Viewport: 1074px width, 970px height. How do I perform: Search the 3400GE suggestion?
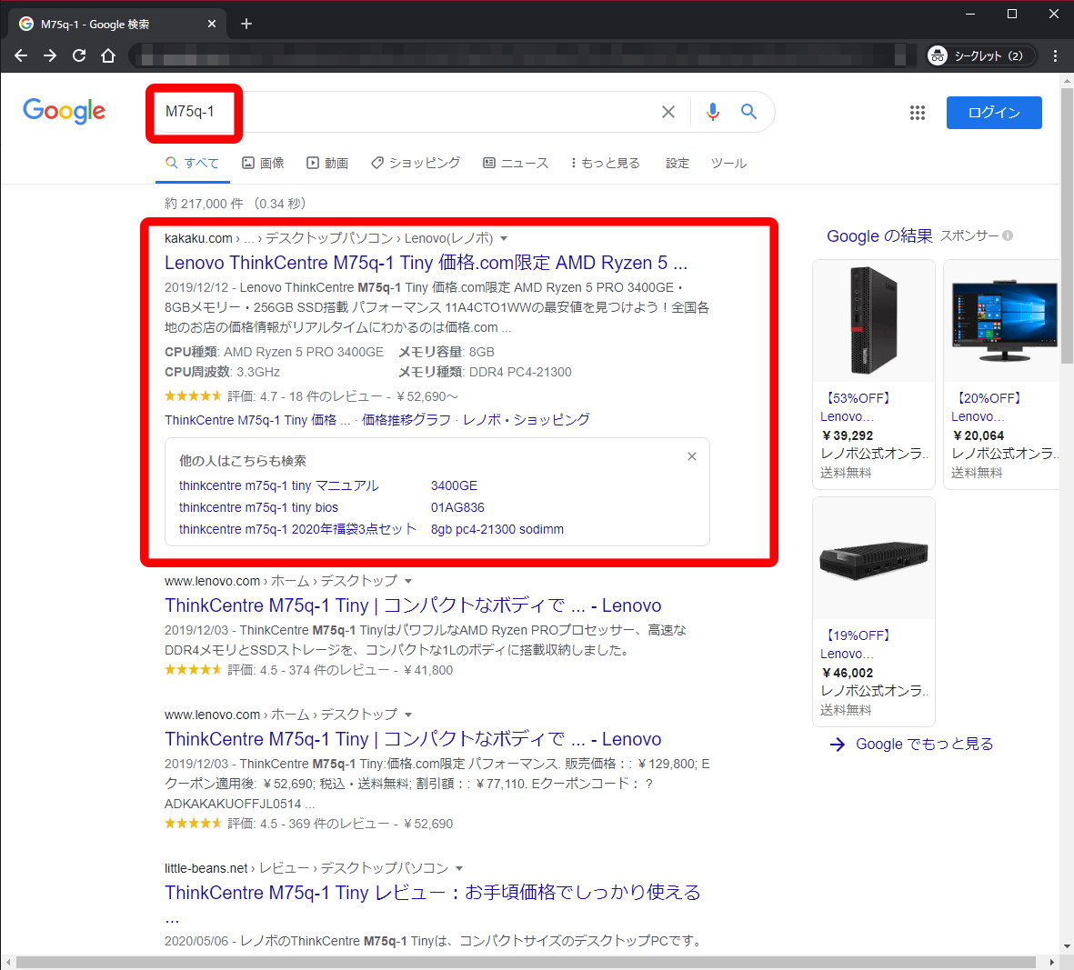[x=454, y=485]
